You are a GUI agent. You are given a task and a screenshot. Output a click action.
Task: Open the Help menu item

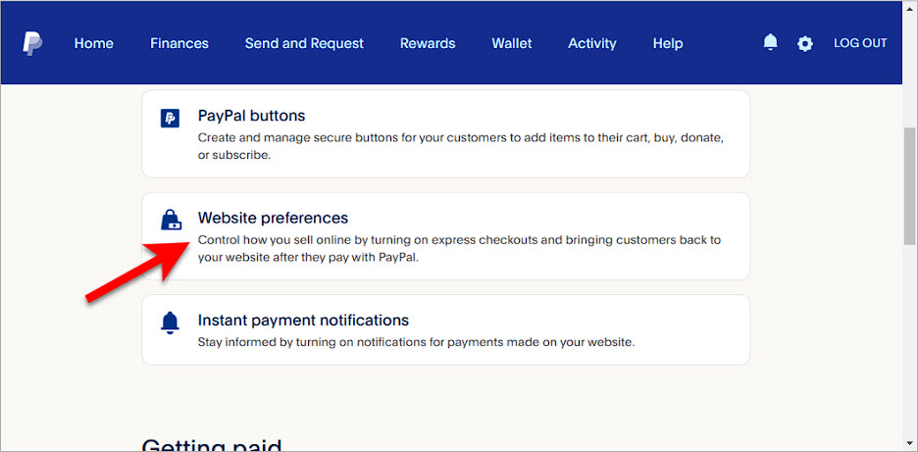coord(668,43)
